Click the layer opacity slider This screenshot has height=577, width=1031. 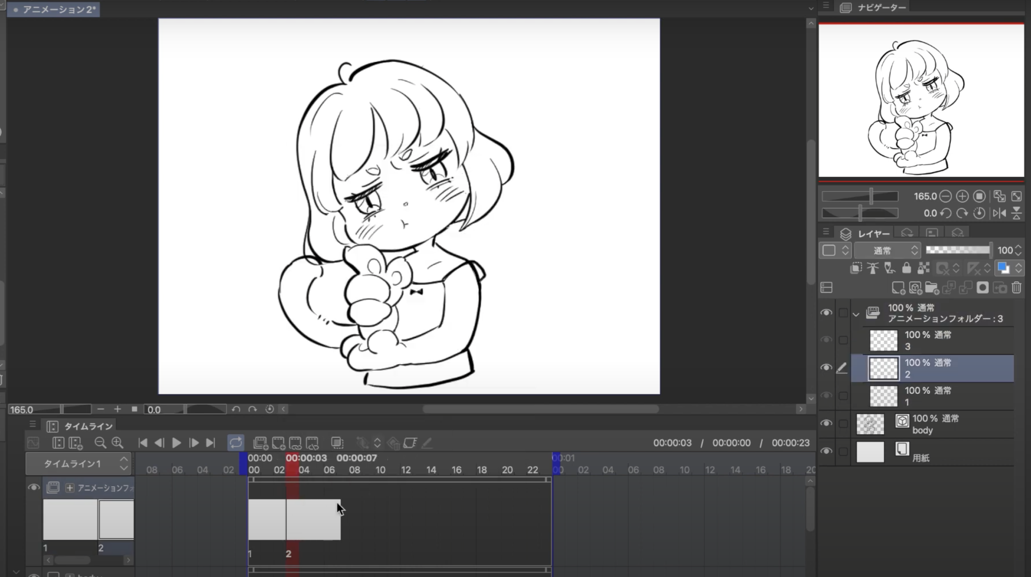(x=958, y=251)
